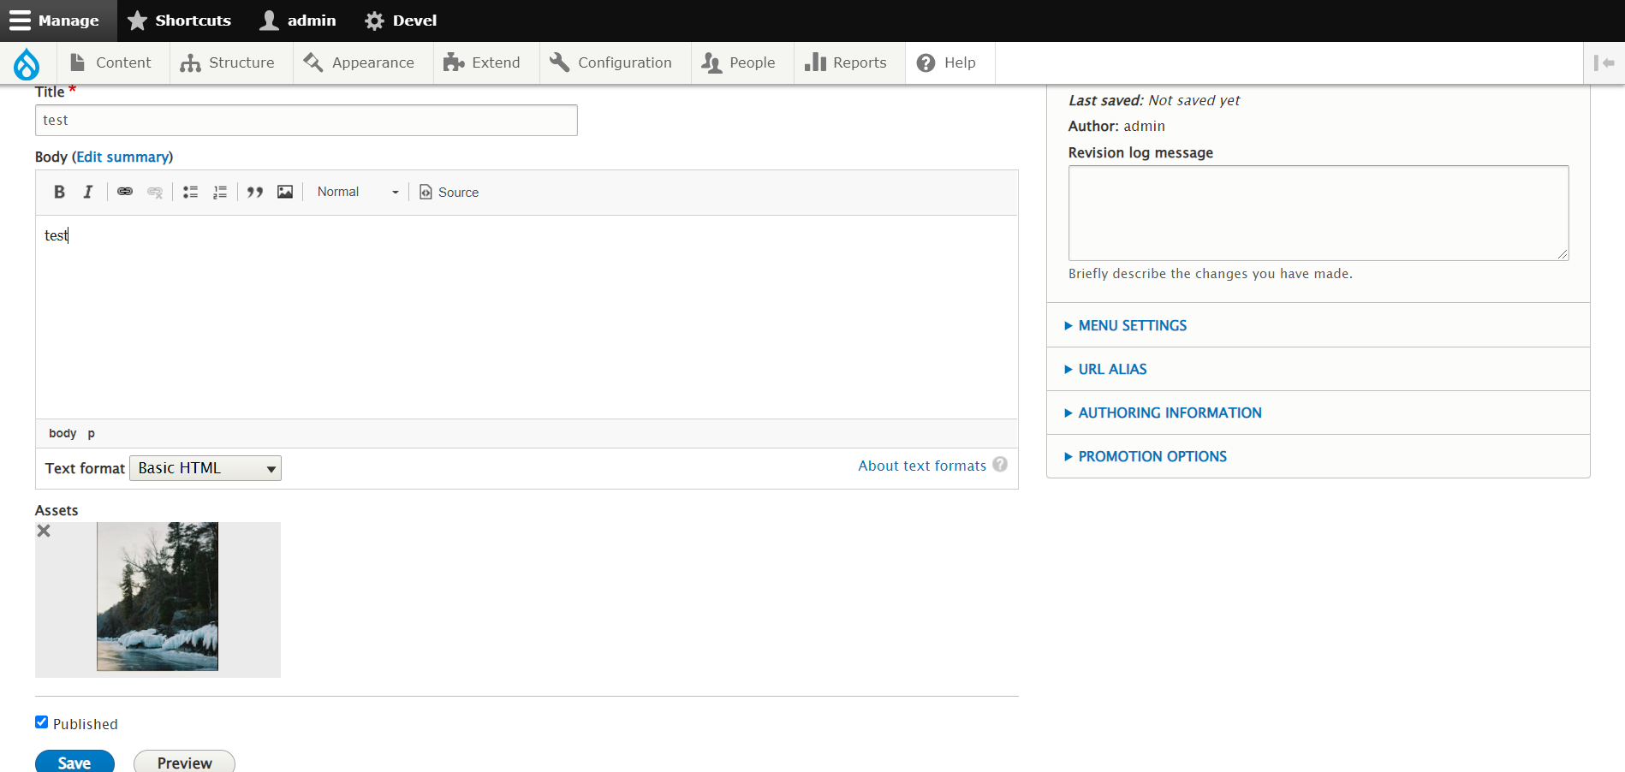Remove the attached asset image
The width and height of the screenshot is (1625, 772).
point(44,531)
